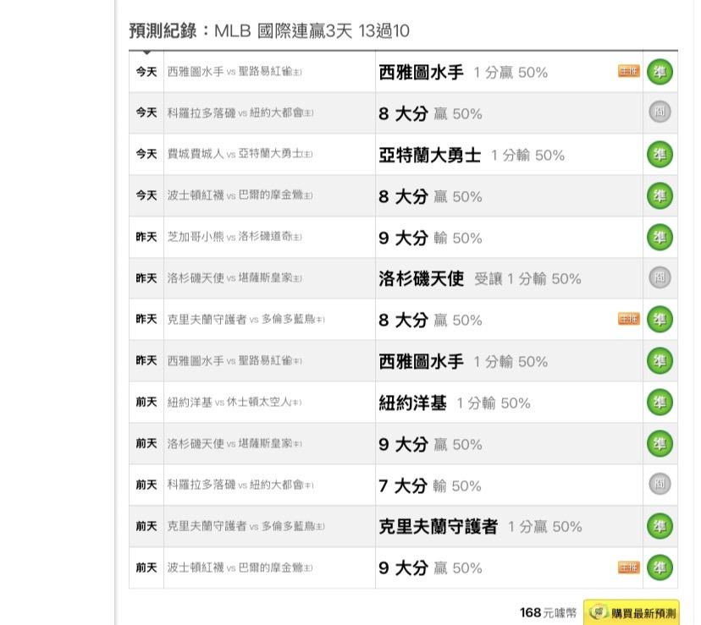Click the green 準 badge for 前天 洛杉磯天使 game
Viewport: 701px width, 625px height.
(x=660, y=444)
